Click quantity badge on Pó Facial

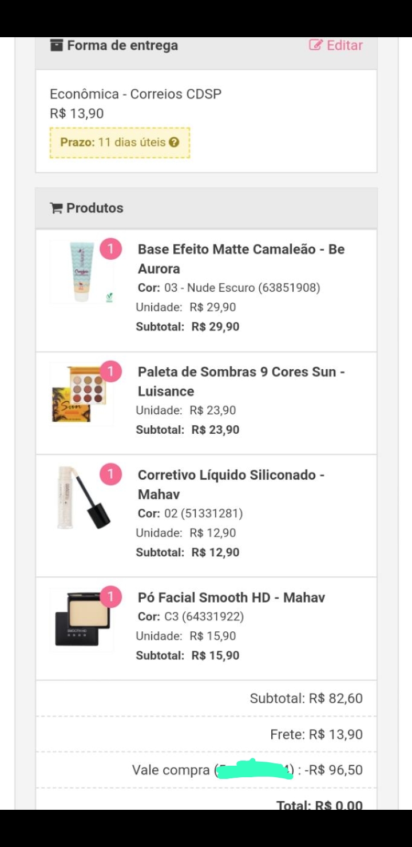pyautogui.click(x=111, y=597)
